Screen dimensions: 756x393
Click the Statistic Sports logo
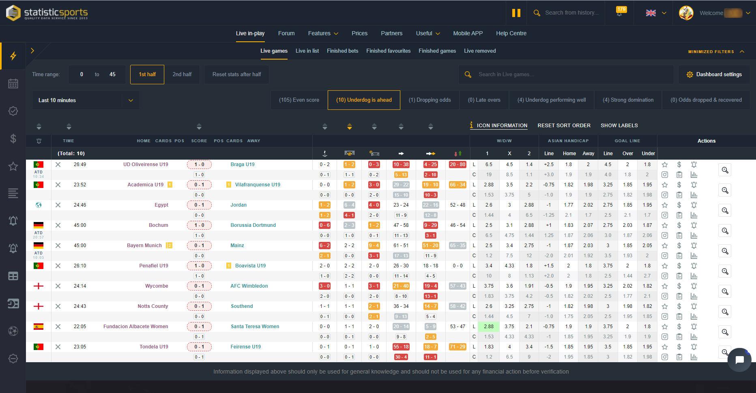pos(47,13)
